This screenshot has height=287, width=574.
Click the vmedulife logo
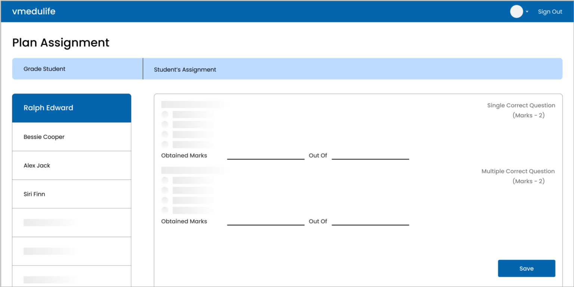tap(34, 11)
